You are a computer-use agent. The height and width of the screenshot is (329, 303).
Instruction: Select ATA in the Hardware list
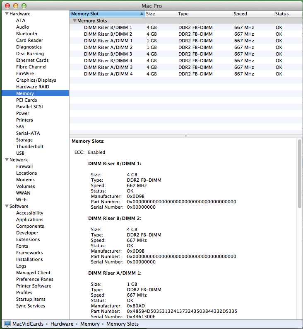pos(21,20)
